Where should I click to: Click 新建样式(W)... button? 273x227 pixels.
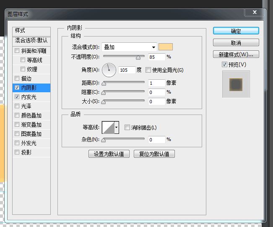pyautogui.click(x=236, y=55)
